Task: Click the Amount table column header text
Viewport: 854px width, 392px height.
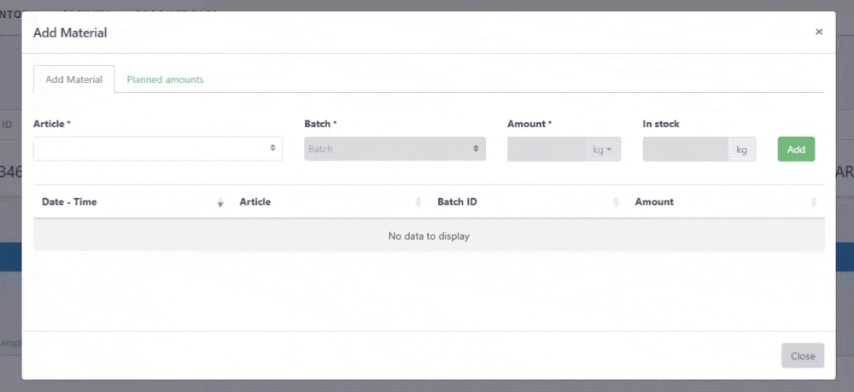Action: click(654, 202)
